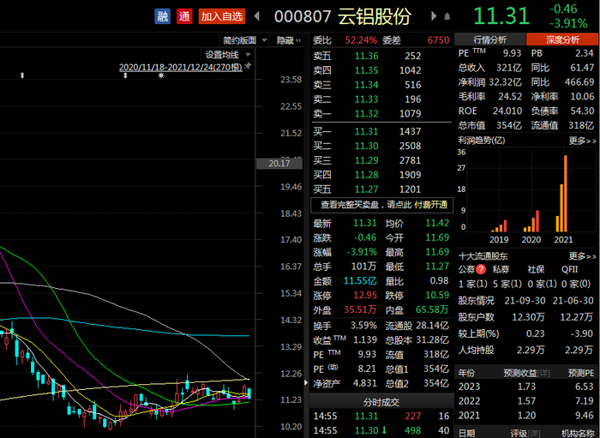This screenshot has width=600, height=438.
Task: Click the 20.17 price label on axis
Action: point(279,164)
